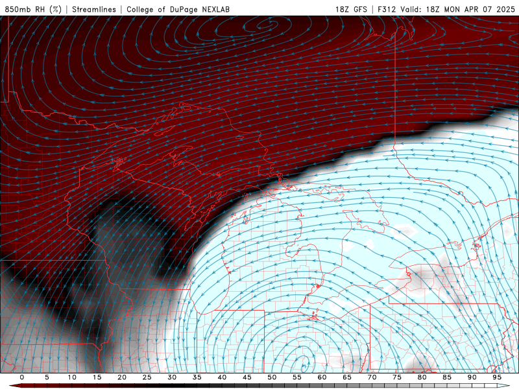Click the "Streamlines" label in the header
The width and height of the screenshot is (519, 389).
click(x=94, y=9)
